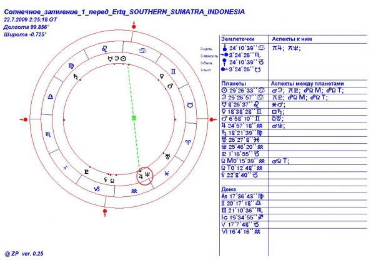Click the Scorpio sign glyph on ring
This screenshot has height=260, width=371.
coord(48,134)
